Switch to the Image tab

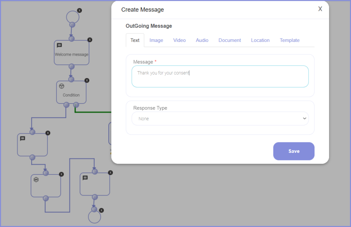point(156,40)
